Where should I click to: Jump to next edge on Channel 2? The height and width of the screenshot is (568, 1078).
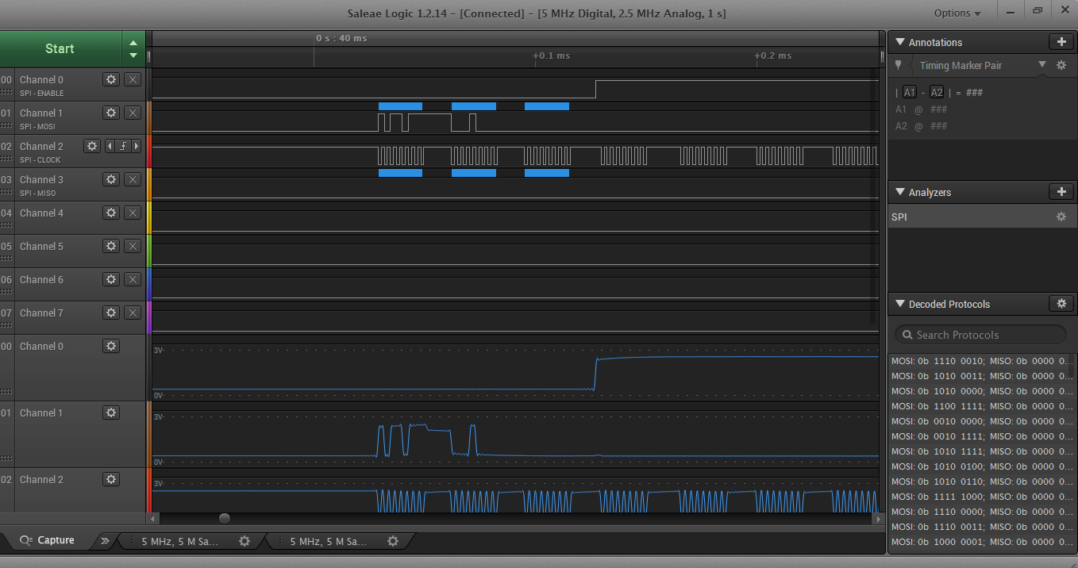[137, 146]
